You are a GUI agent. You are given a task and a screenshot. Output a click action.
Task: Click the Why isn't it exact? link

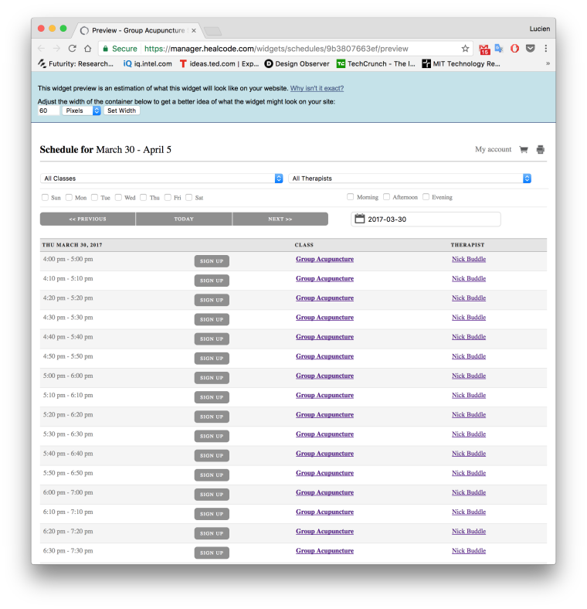317,89
